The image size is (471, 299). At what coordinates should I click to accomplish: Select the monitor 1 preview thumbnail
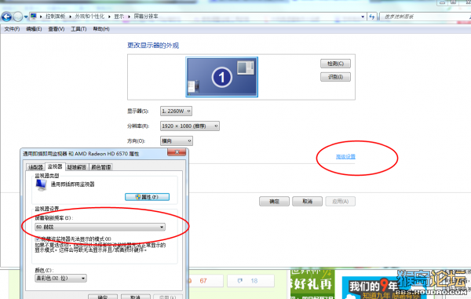(x=221, y=77)
